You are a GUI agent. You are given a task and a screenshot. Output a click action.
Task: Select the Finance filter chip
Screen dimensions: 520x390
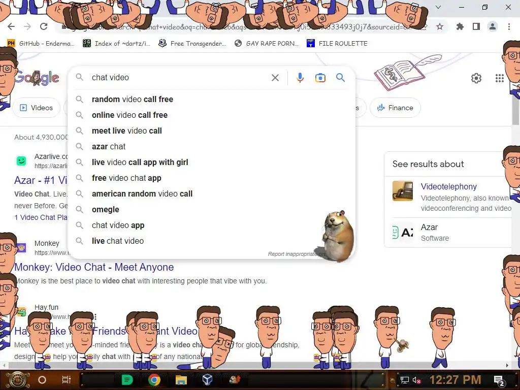pos(395,108)
